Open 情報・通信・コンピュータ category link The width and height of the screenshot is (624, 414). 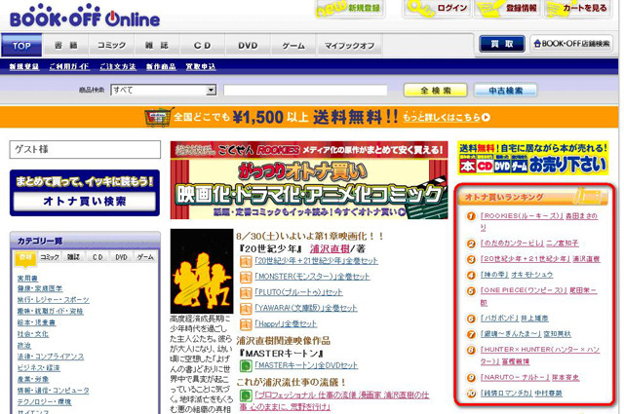click(54, 391)
